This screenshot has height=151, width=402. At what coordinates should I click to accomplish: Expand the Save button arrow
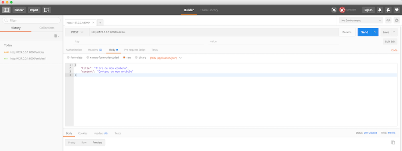[x=394, y=32]
